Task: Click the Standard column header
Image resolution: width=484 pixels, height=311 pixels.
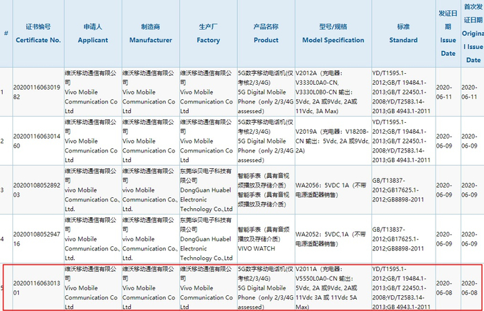Action: tap(403, 33)
